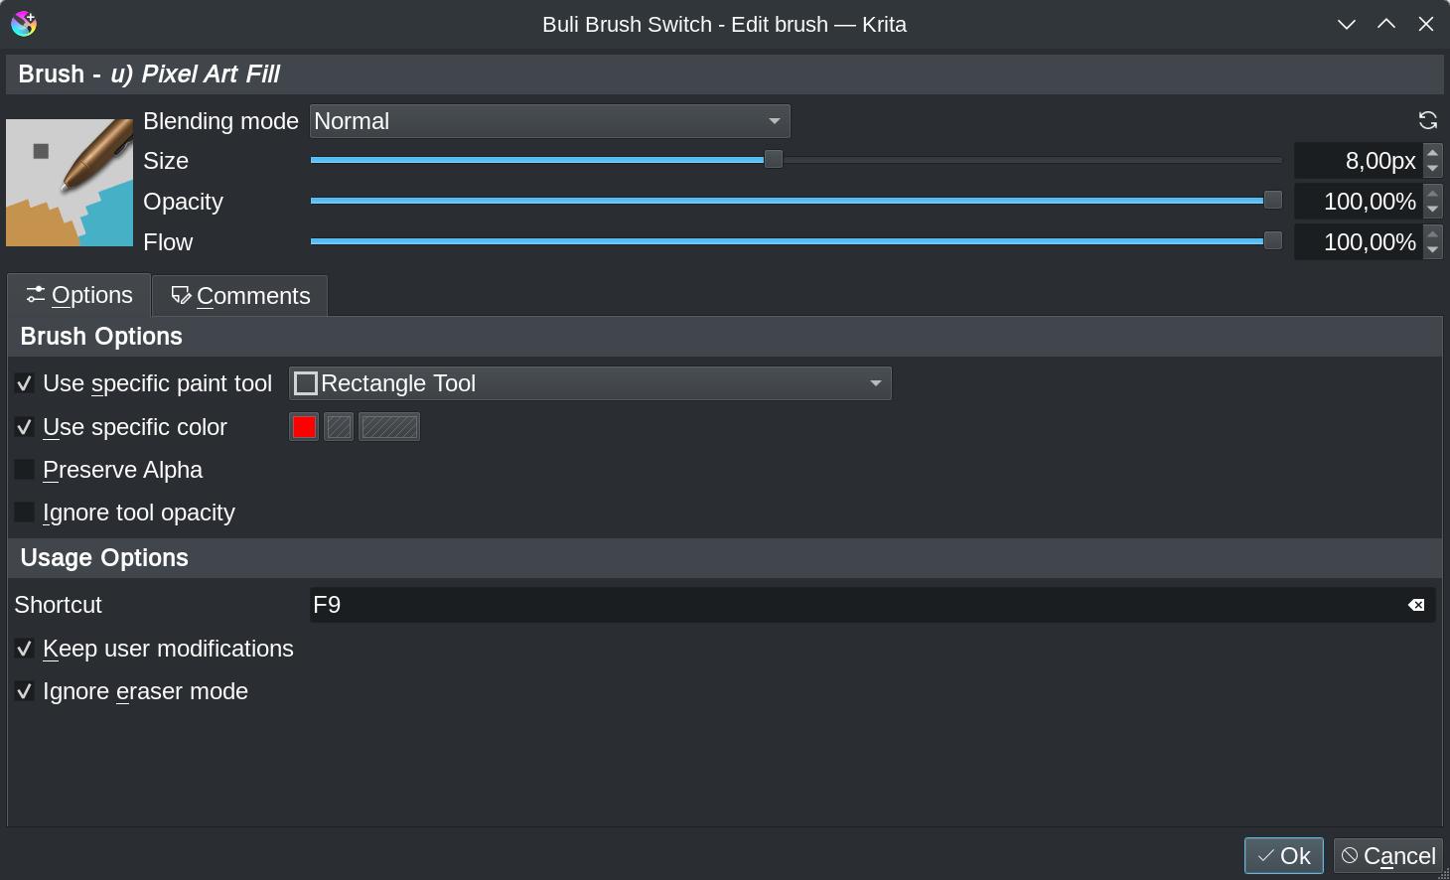Switch to the Comments tab
The height and width of the screenshot is (880, 1450).
click(x=240, y=296)
